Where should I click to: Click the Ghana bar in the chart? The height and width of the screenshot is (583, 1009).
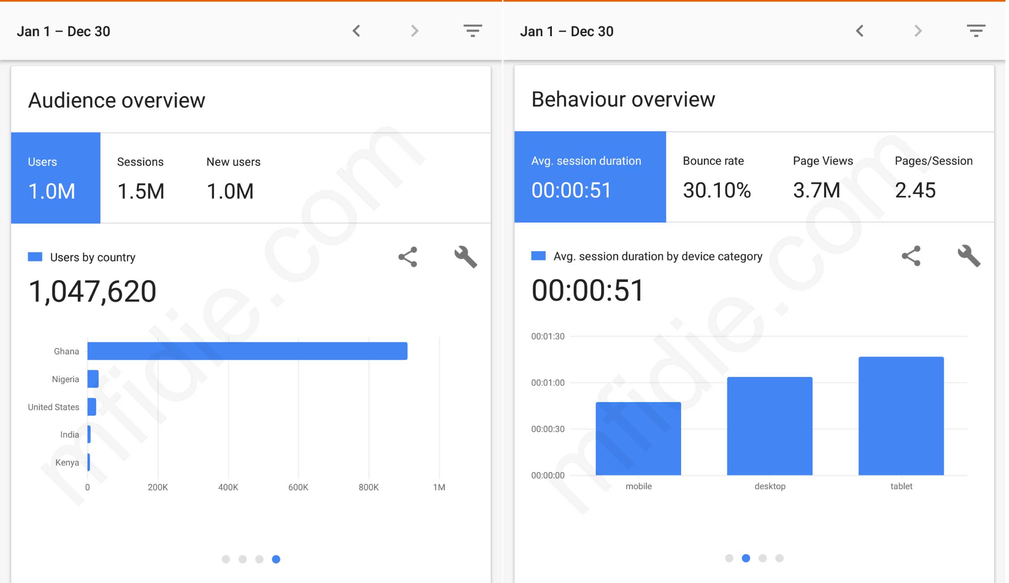click(247, 351)
